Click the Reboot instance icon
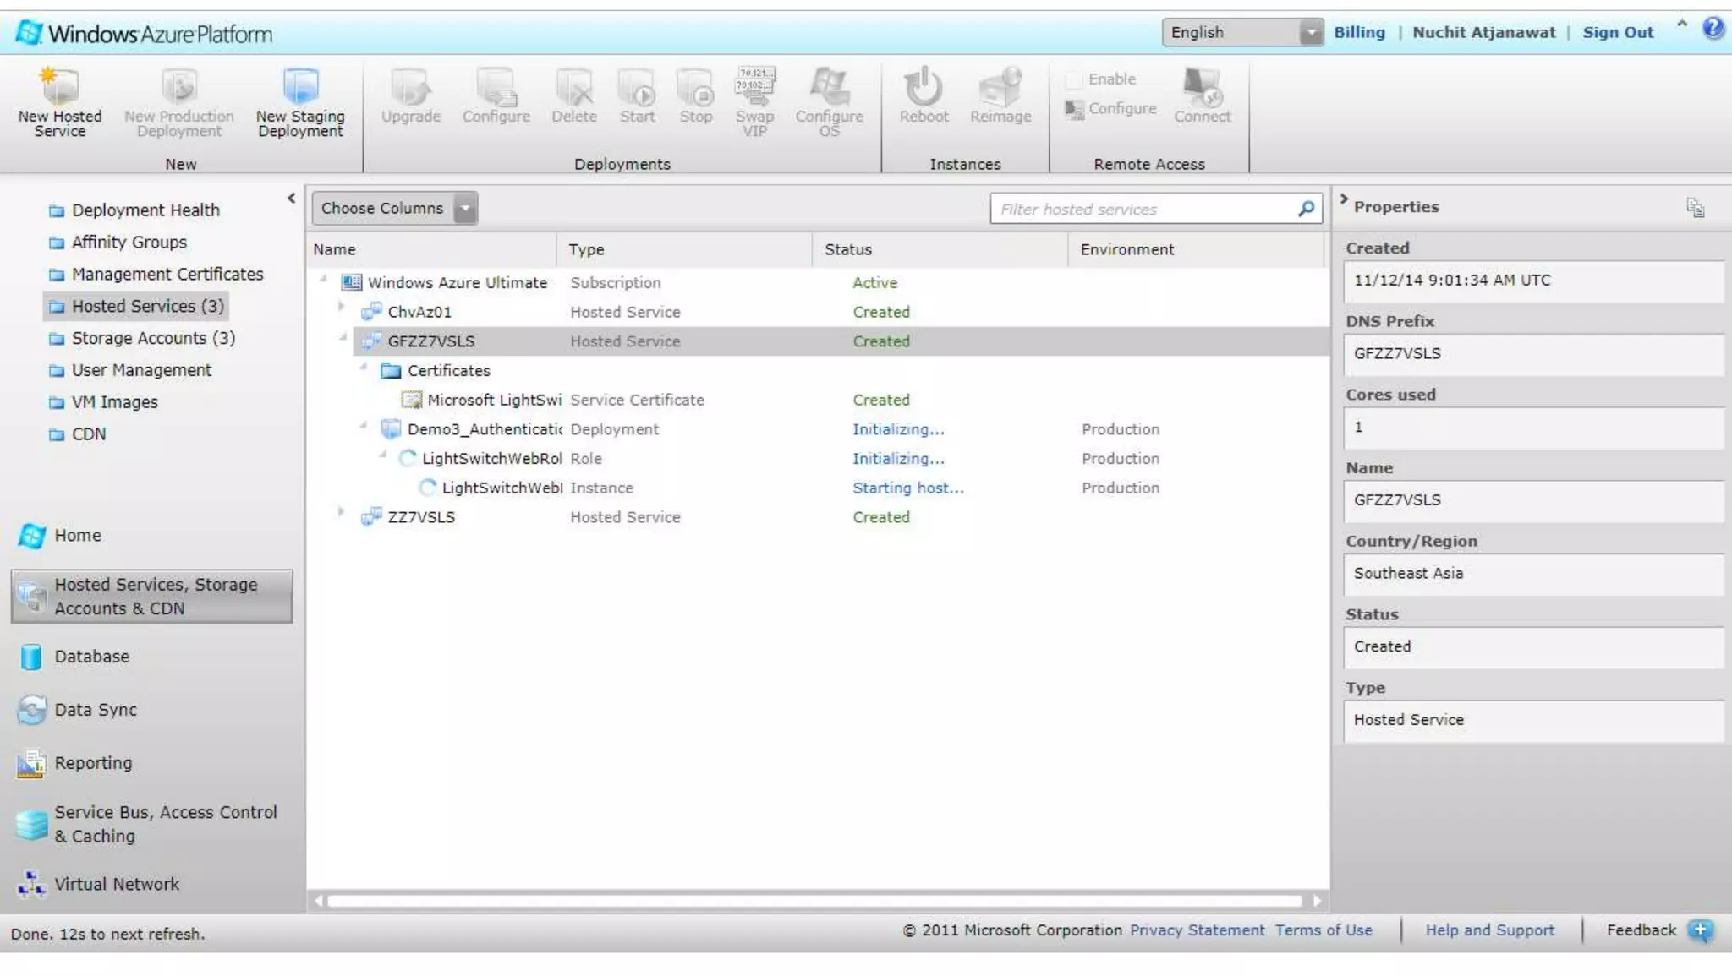The width and height of the screenshot is (1732, 976). [x=923, y=88]
